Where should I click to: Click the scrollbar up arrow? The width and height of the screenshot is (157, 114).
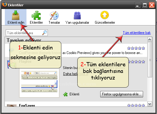tap(150, 40)
